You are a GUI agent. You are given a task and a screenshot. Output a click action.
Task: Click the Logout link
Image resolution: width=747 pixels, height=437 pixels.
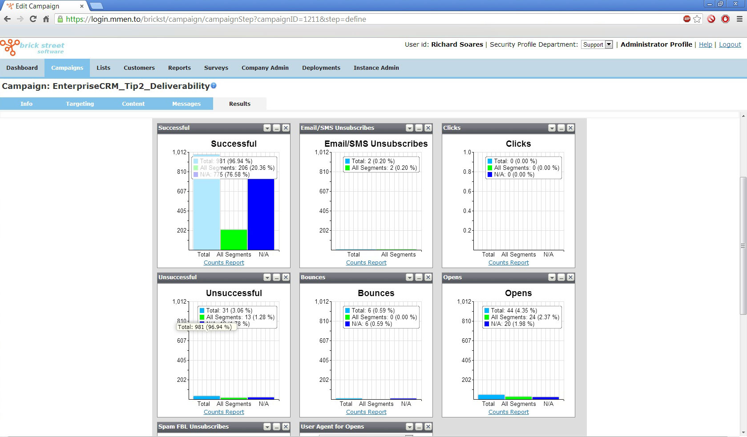[730, 44]
